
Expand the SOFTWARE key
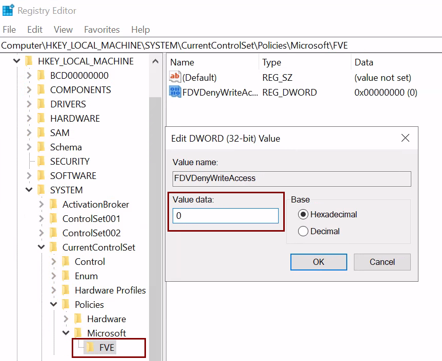point(29,175)
